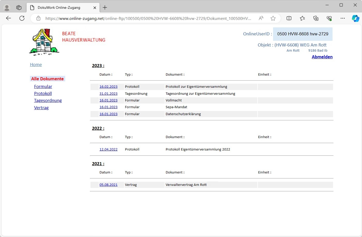The height and width of the screenshot is (237, 362).
Task: Filter documents by Vertrag
Action: click(x=41, y=108)
